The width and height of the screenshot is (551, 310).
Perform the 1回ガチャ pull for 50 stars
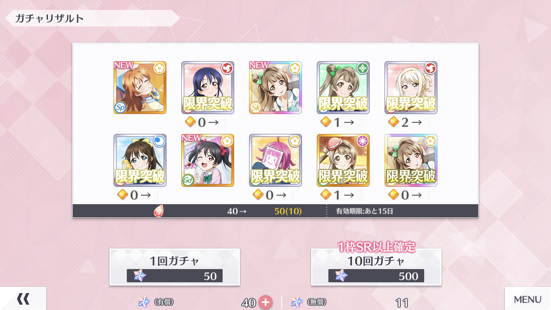tap(175, 267)
